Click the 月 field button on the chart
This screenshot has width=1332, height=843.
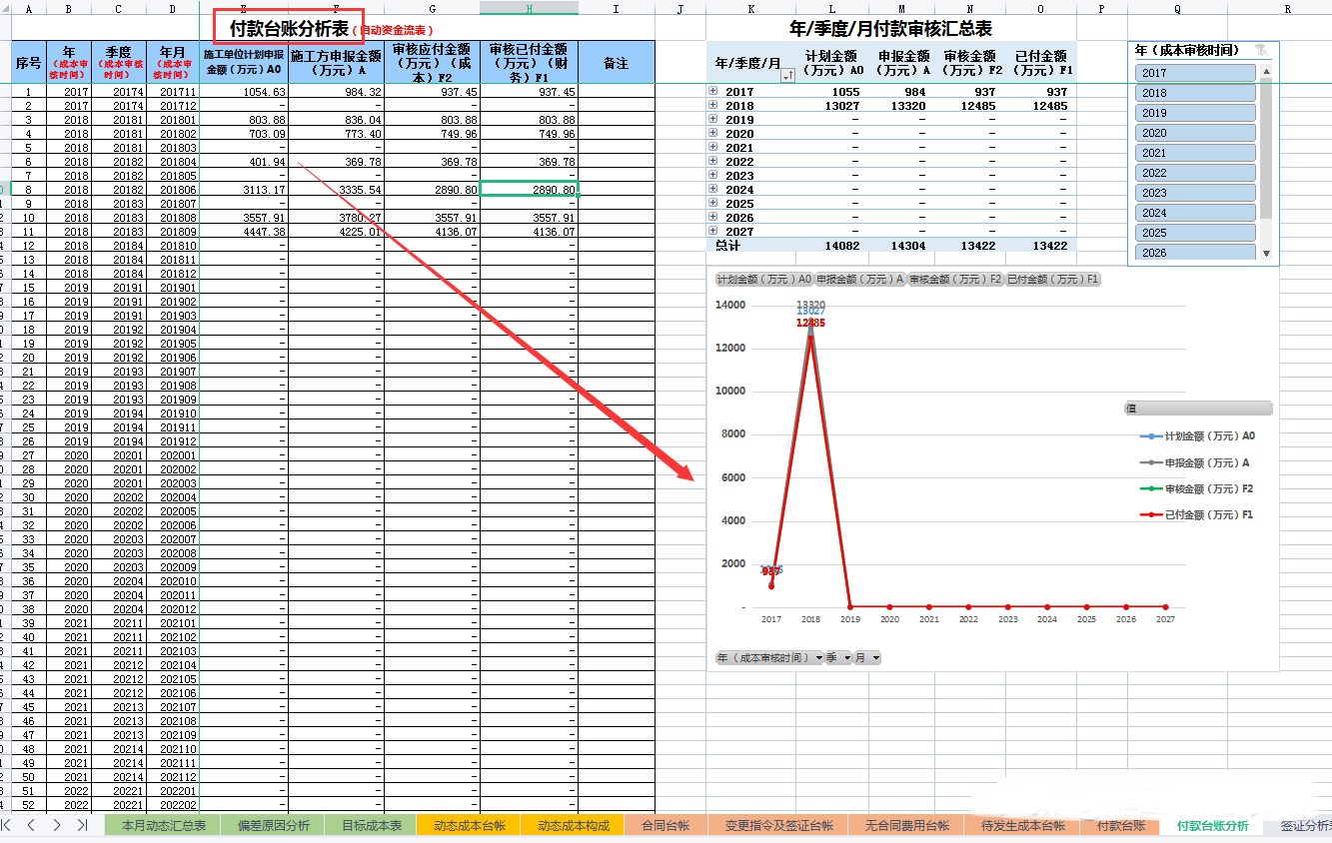click(865, 657)
